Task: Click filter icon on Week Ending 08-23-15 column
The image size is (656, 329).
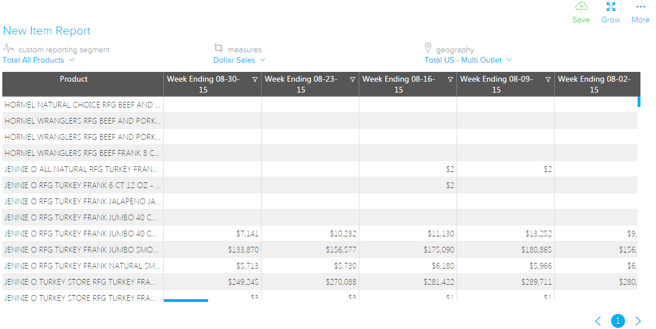Action: point(352,80)
